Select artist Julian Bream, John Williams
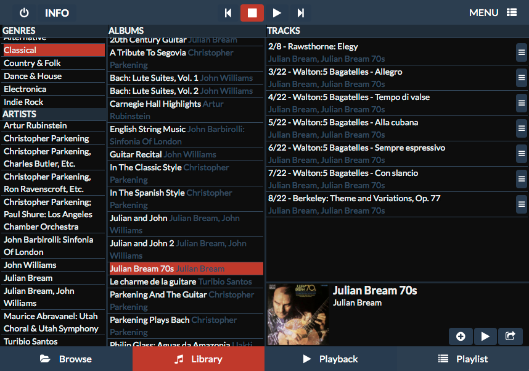Screen dimensions: 529x371 (x=54, y=298)
